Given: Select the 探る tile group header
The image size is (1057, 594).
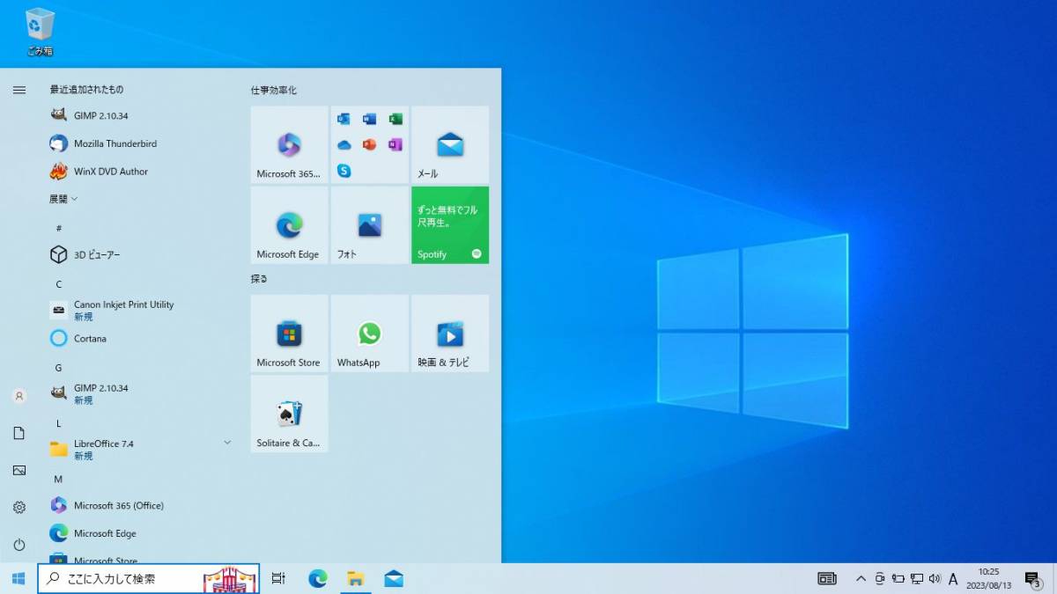Looking at the screenshot, I should [259, 278].
